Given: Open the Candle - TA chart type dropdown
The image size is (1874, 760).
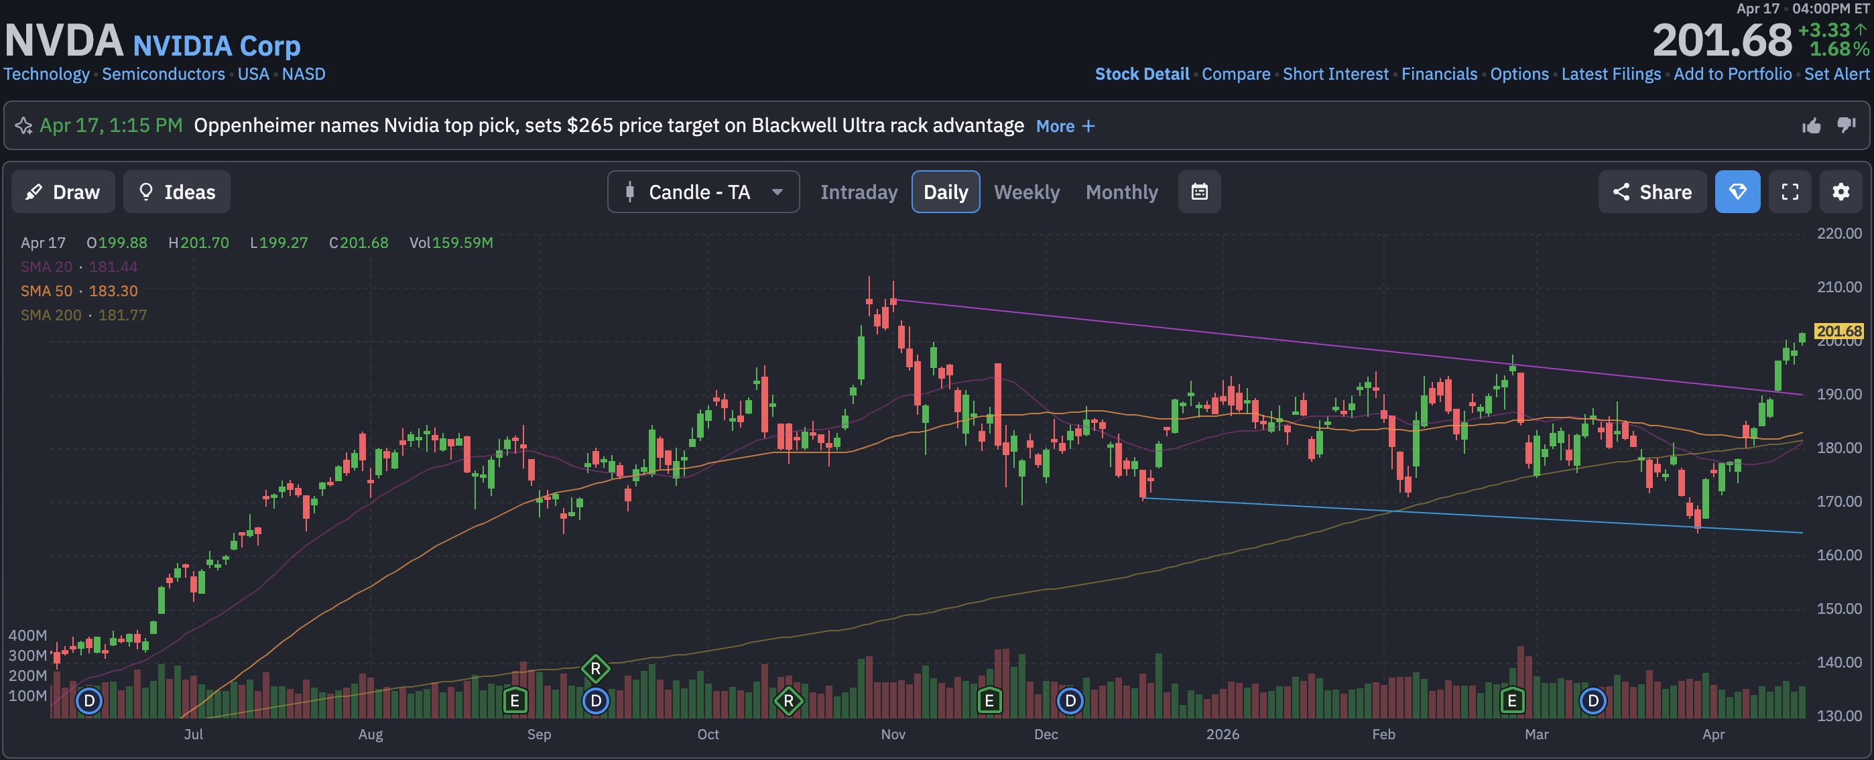Looking at the screenshot, I should [702, 192].
